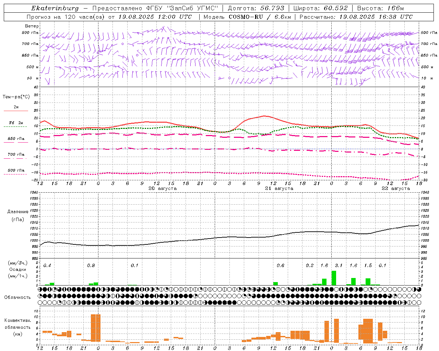The width and height of the screenshot is (439, 351).
Task: Click the '21 августа' date label
Action: [279, 189]
